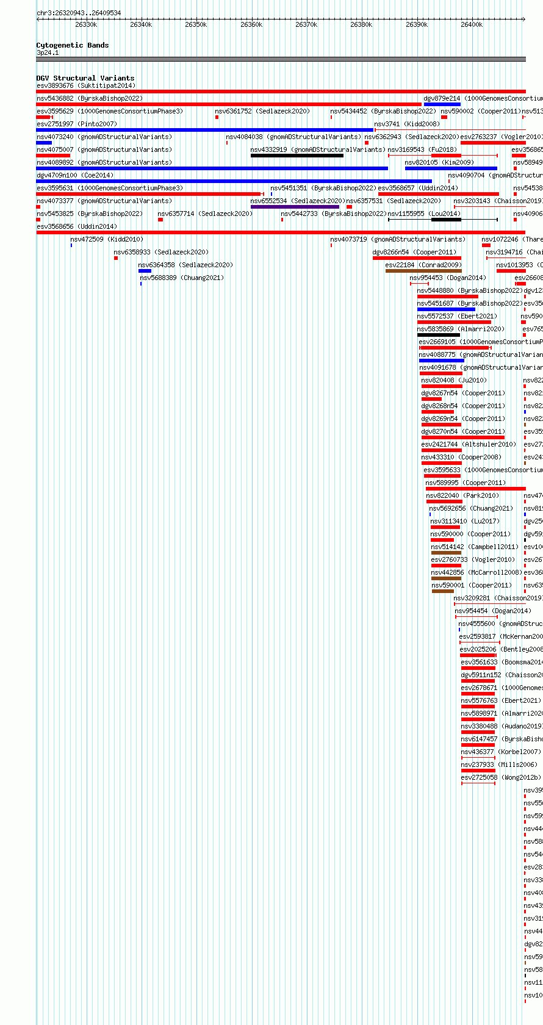Click the esv22184 (Conrad2009) label
Image resolution: width=543 pixels, height=1025 pixels.
pyautogui.click(x=424, y=265)
